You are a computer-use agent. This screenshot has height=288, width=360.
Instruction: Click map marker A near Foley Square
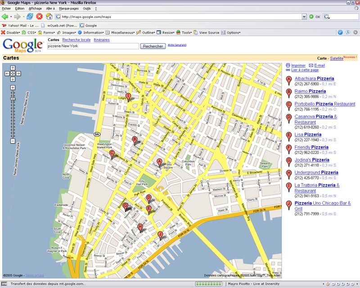coord(159,162)
